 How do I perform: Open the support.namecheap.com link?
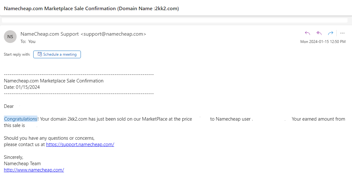(x=80, y=144)
